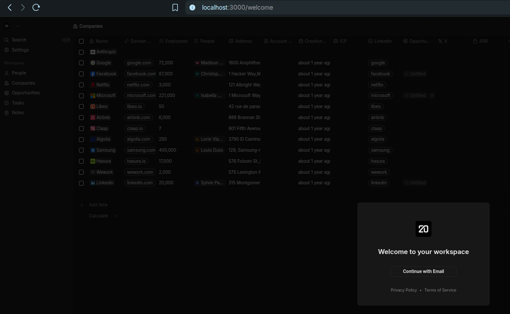The image size is (510, 314).
Task: Open the Terms of Service link
Action: point(440,290)
